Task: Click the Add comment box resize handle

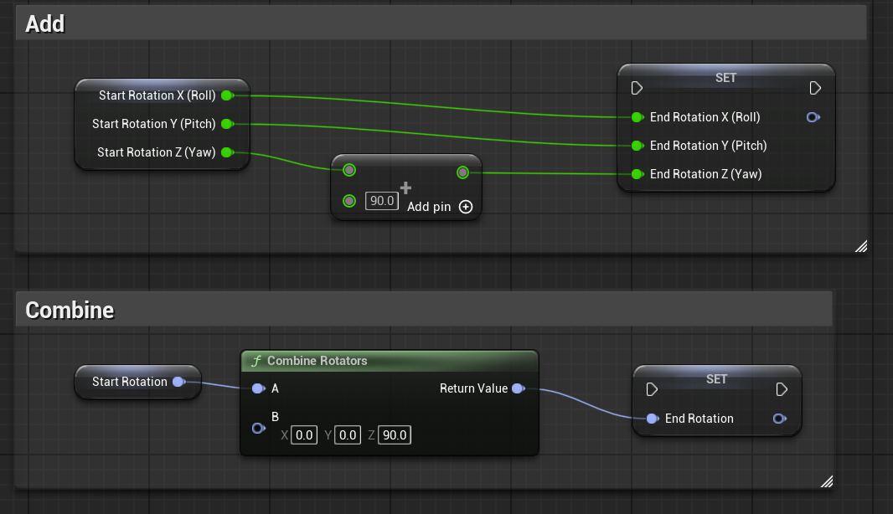Action: tap(861, 246)
